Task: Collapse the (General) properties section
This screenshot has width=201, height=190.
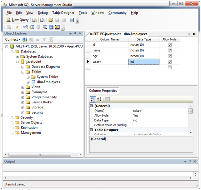Action: coord(91,106)
